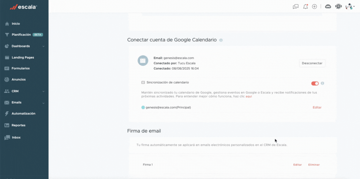
Task: Click the Google Calendar account icon
Action: tap(143, 61)
